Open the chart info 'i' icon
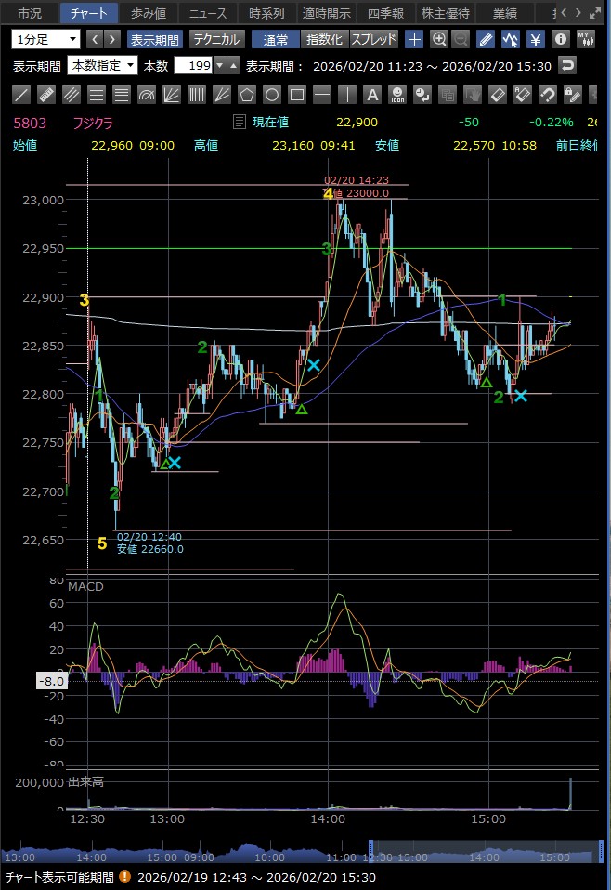The height and width of the screenshot is (890, 611). click(560, 39)
